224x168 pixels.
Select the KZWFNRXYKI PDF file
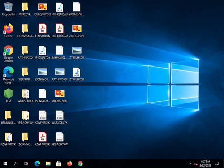[43, 138]
